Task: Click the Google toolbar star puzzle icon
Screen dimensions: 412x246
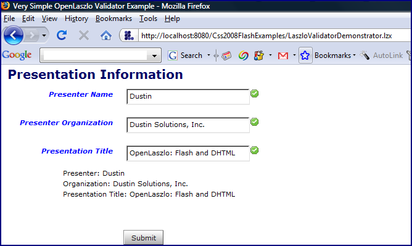Action: coord(259,55)
